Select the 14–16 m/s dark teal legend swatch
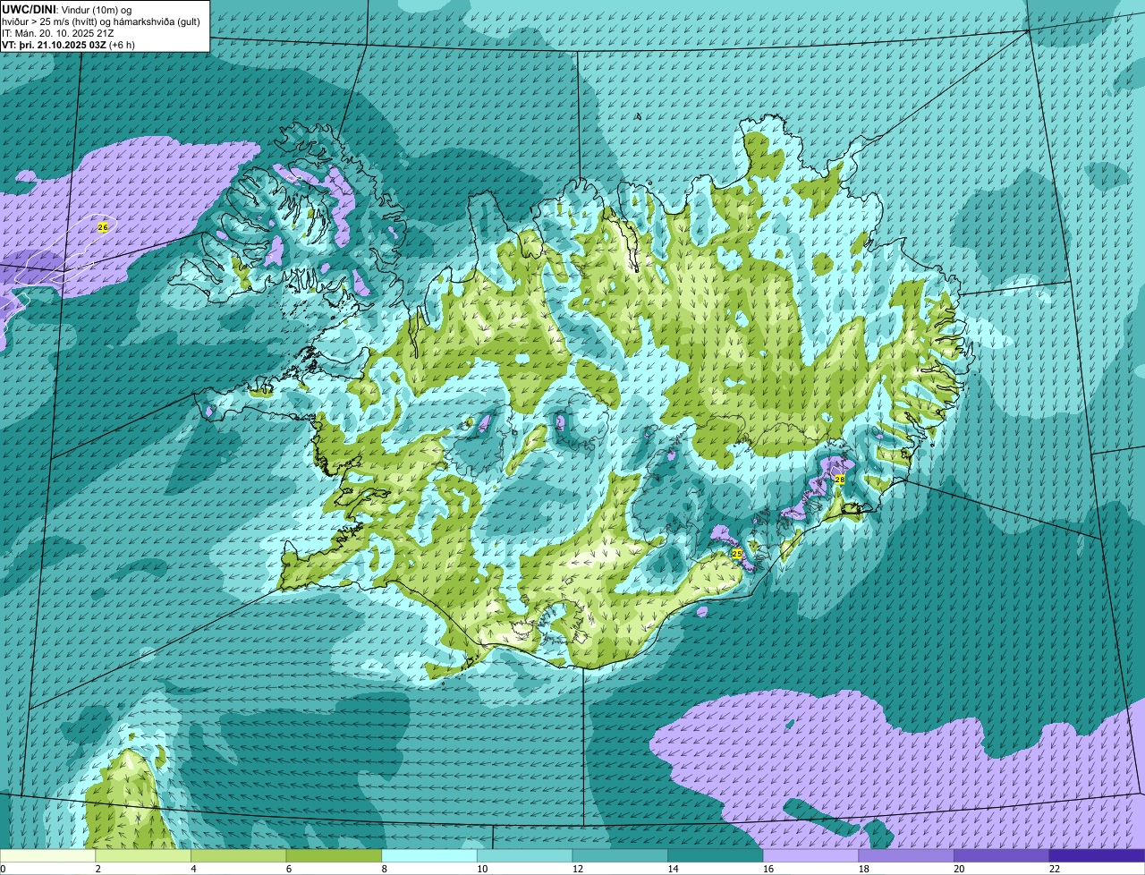This screenshot has width=1145, height=875. (715, 856)
